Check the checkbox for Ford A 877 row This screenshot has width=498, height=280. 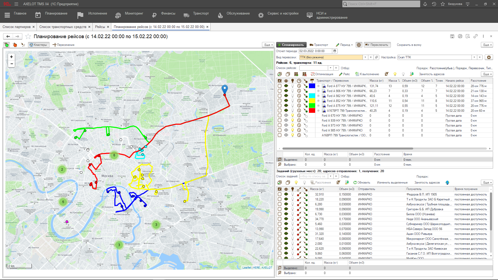pos(280,86)
